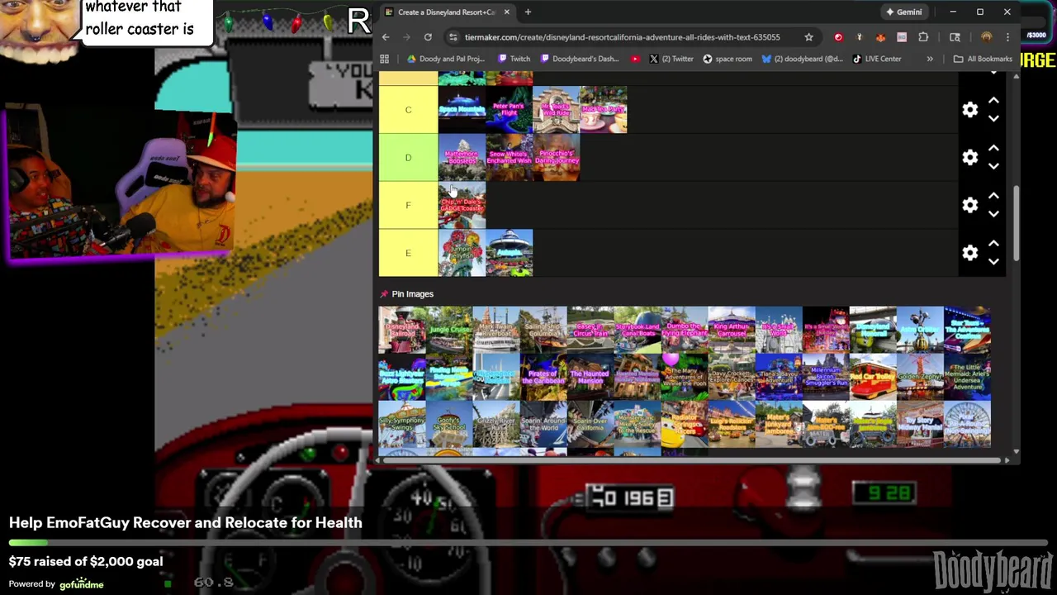This screenshot has width=1057, height=595.
Task: Select Peter Pan's Flight image
Action: click(509, 110)
